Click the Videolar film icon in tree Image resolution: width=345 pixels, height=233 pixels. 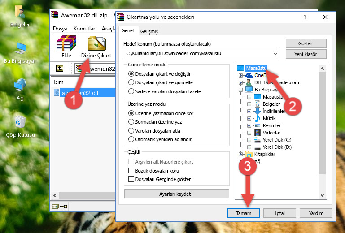point(258,133)
